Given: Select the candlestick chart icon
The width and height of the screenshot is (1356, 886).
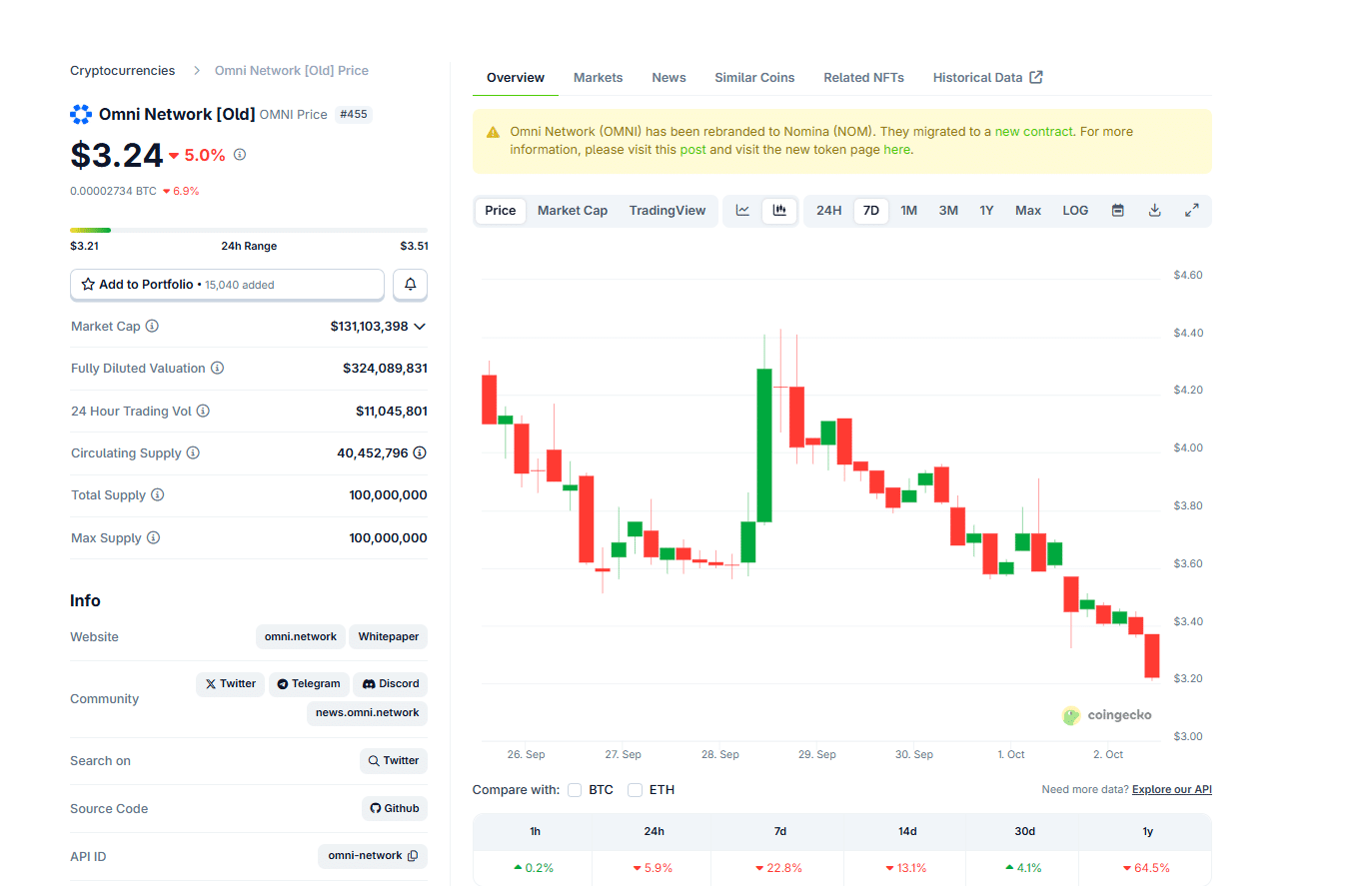Looking at the screenshot, I should click(779, 210).
